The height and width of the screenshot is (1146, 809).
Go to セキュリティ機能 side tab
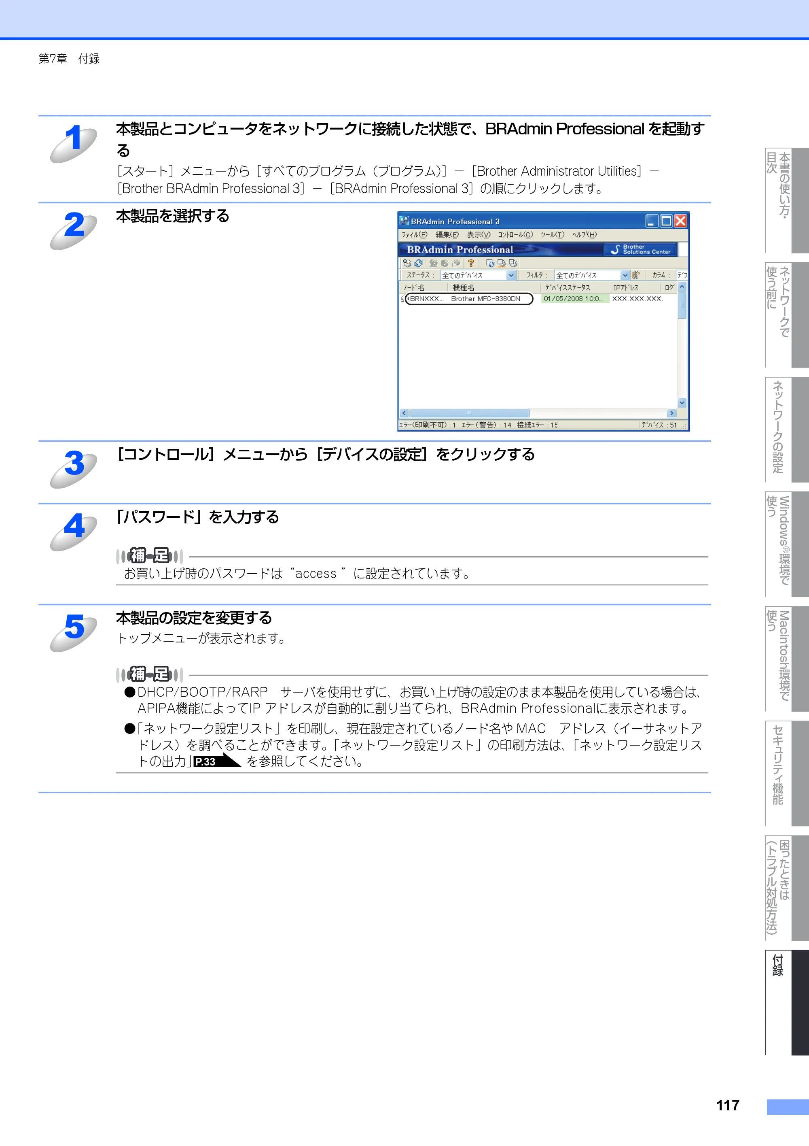[x=787, y=773]
